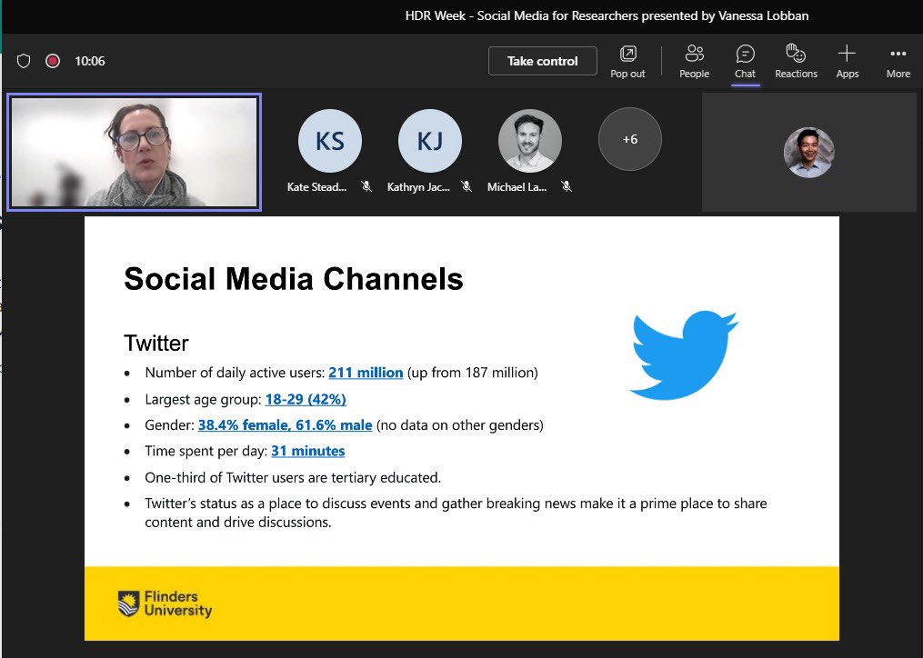This screenshot has height=658, width=923.
Task: Click the red recording indicator
Action: [x=53, y=61]
